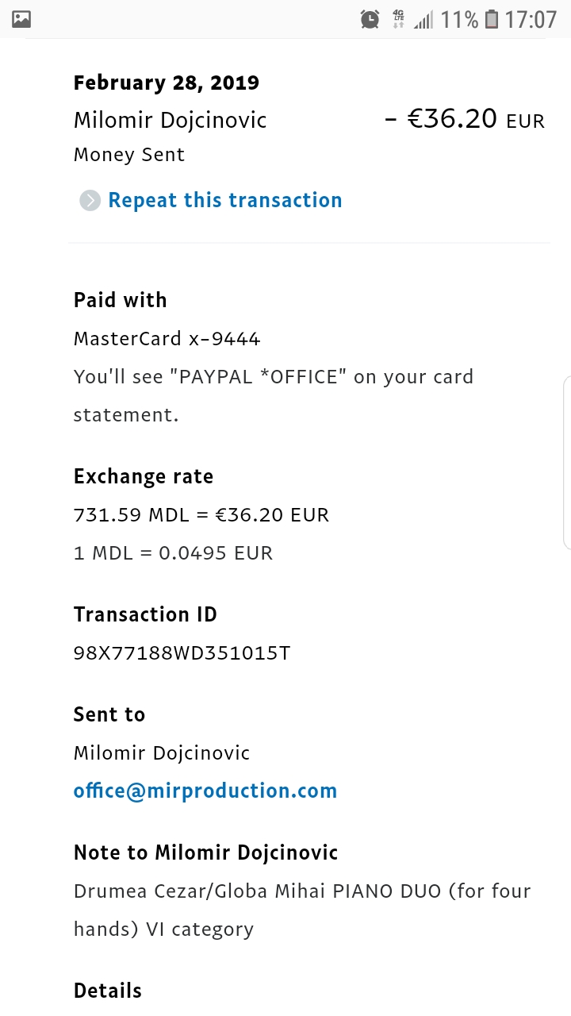Tap the picture notification icon in status bar
This screenshot has height=1016, width=571.
tap(21, 19)
